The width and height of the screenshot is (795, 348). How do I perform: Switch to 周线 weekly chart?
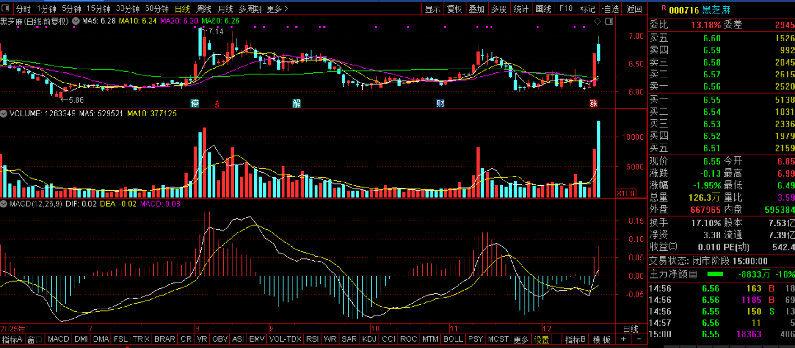tap(204, 9)
